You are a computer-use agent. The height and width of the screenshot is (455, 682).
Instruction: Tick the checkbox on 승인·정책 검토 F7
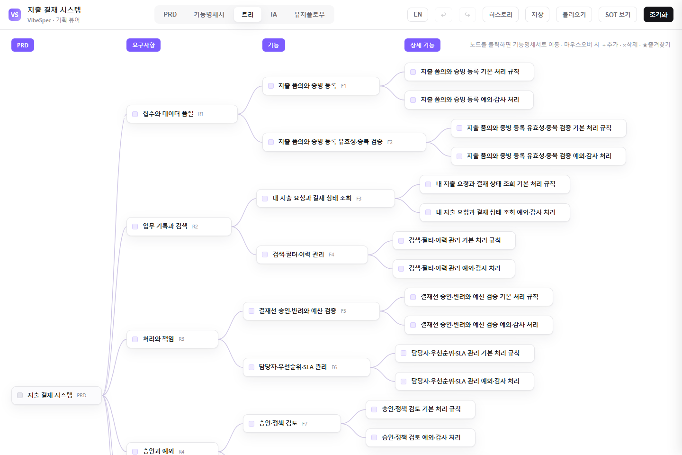[x=251, y=424]
